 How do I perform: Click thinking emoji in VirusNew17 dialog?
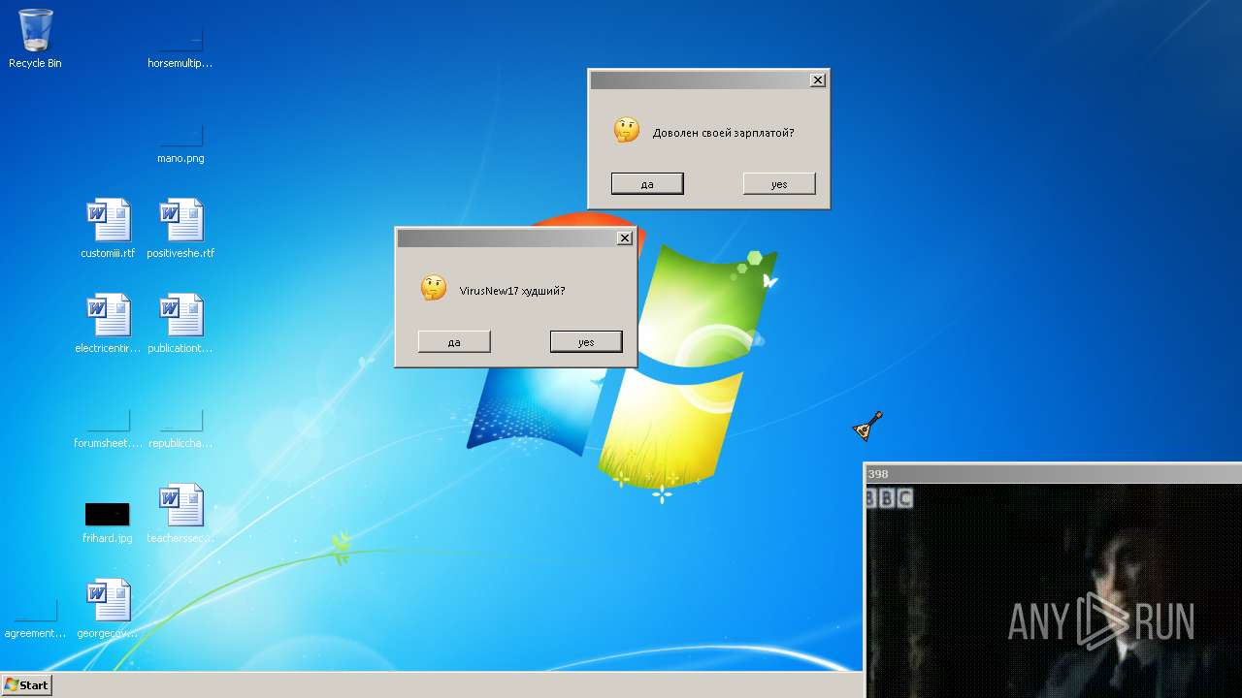[x=434, y=288]
